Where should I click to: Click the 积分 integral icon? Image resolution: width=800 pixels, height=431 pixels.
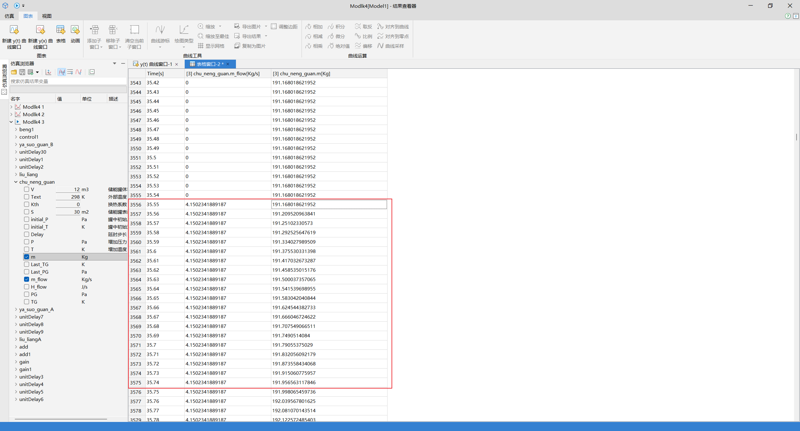[331, 27]
